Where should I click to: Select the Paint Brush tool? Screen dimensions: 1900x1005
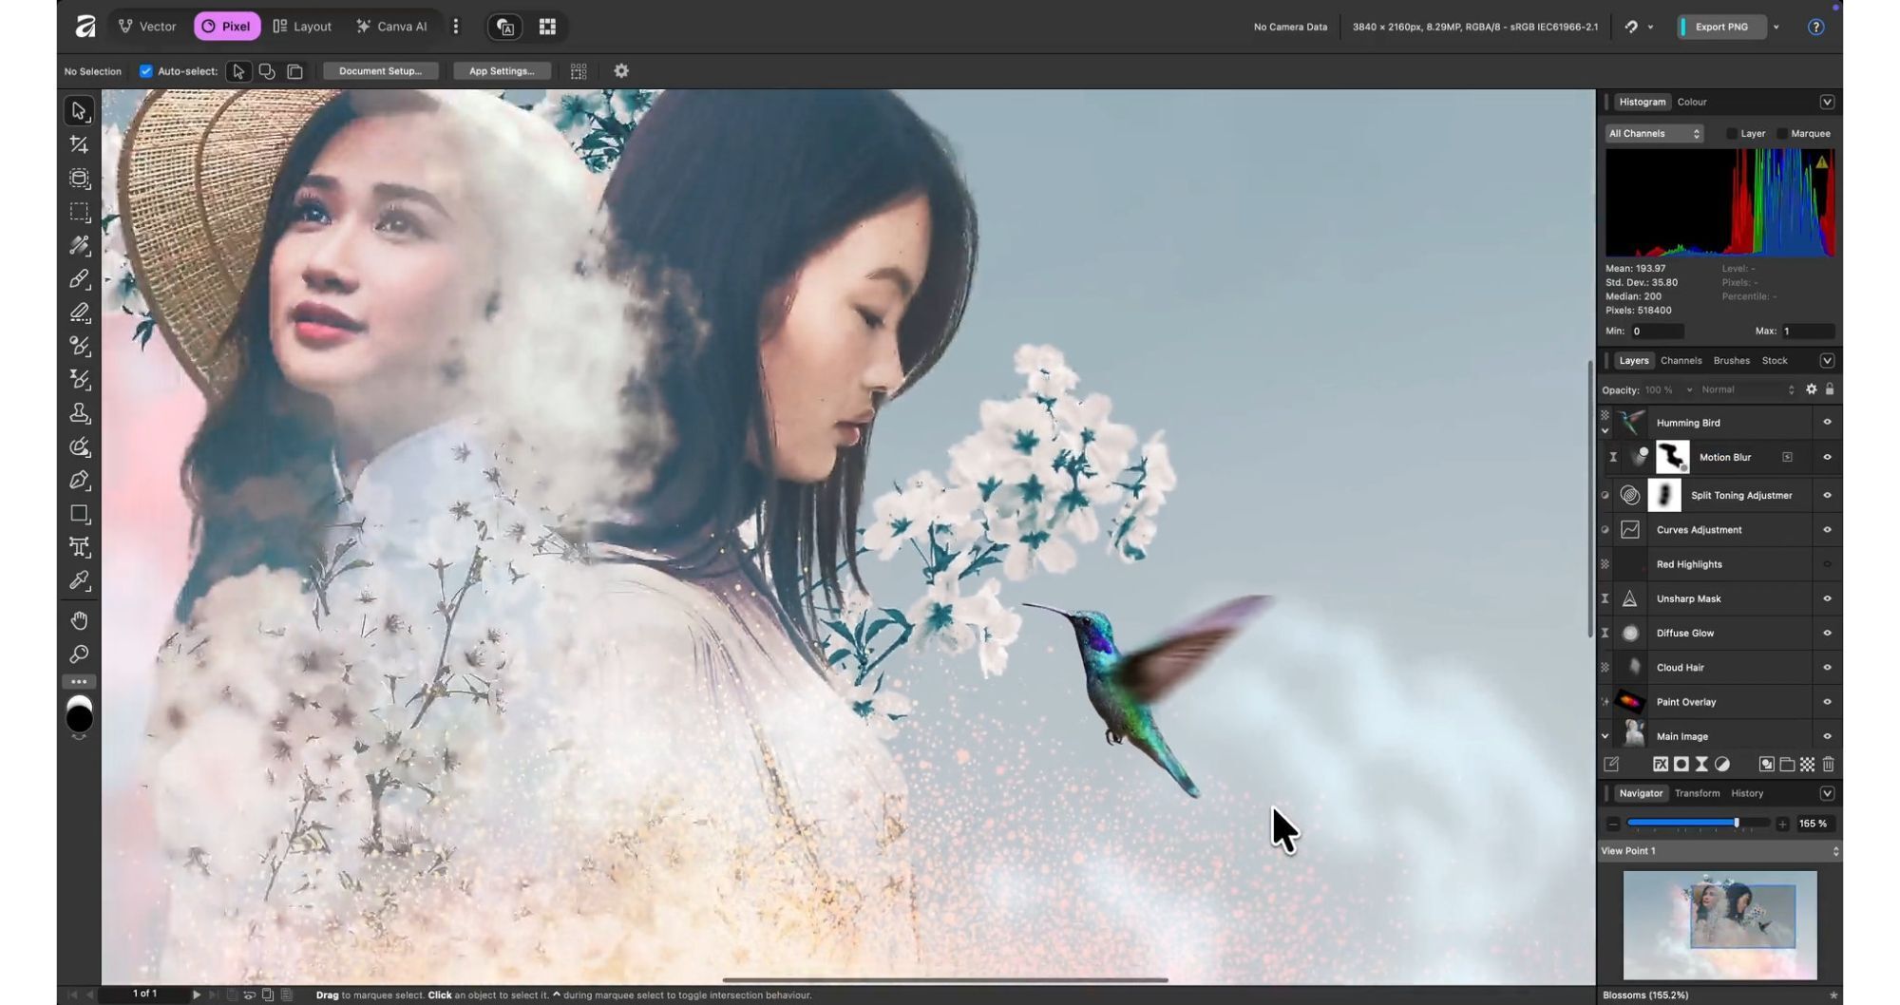click(79, 279)
